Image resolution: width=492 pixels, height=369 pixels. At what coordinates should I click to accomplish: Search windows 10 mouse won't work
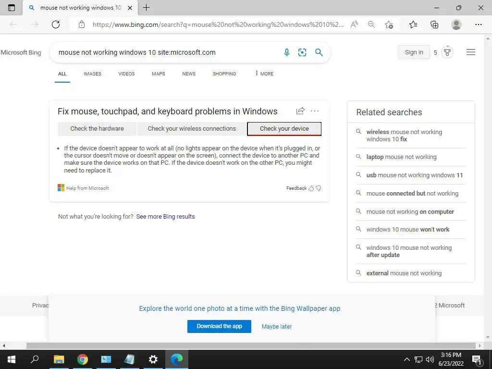(408, 229)
